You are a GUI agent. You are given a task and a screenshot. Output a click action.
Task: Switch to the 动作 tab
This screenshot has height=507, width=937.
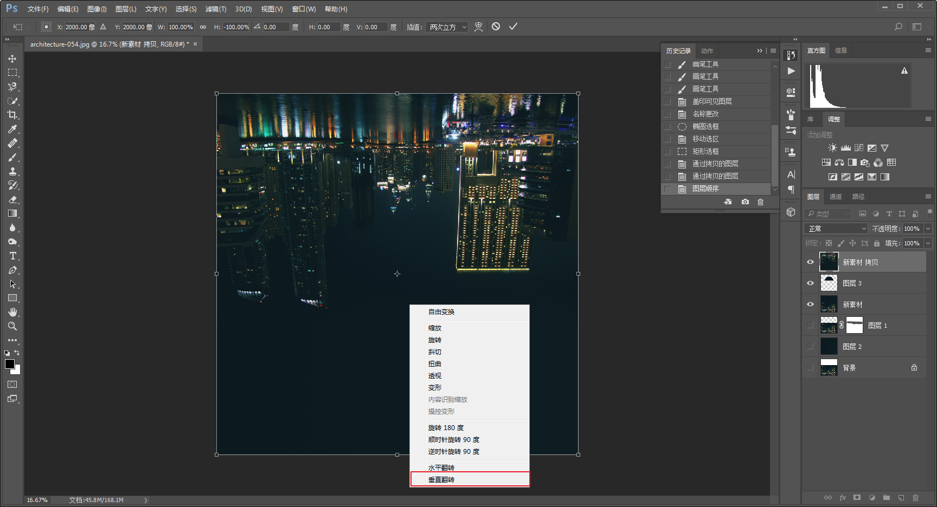tap(707, 51)
